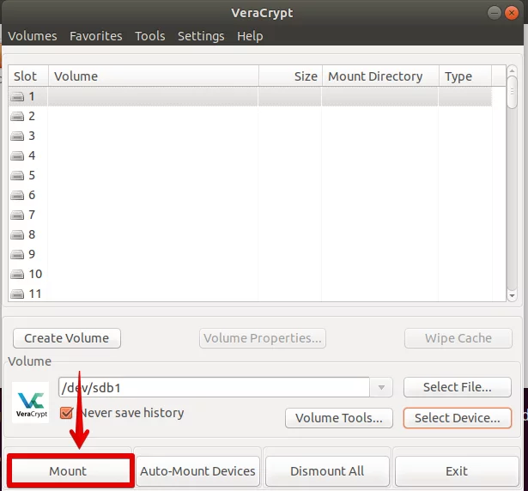Image resolution: width=528 pixels, height=491 pixels.
Task: Select the drive icon for slot 8
Action: point(17,234)
